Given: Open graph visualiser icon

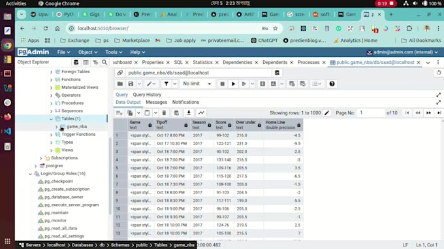Looking at the screenshot, I should pos(201,113).
